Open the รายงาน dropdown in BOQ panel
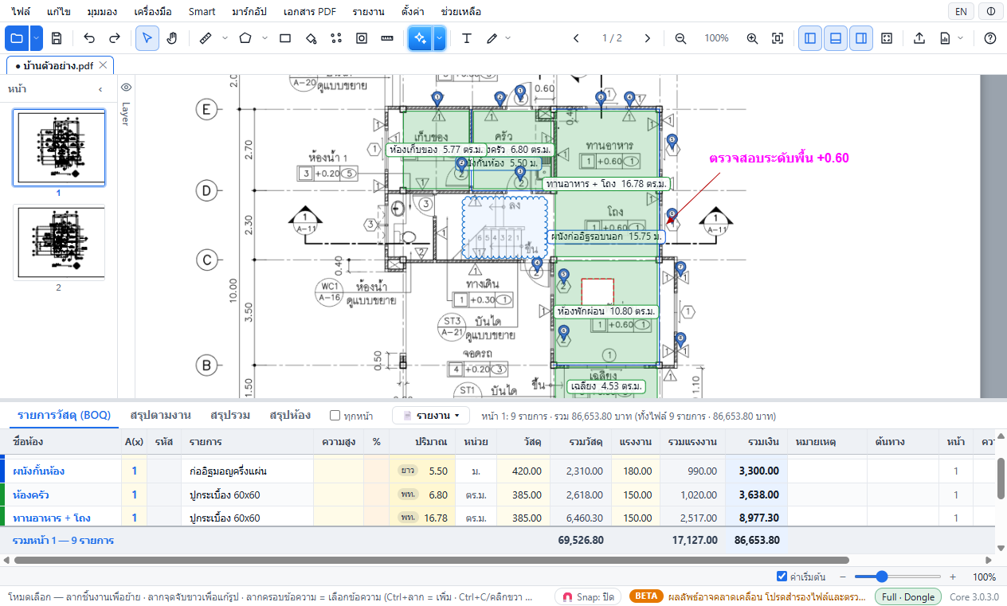The height and width of the screenshot is (606, 1007). [x=431, y=416]
